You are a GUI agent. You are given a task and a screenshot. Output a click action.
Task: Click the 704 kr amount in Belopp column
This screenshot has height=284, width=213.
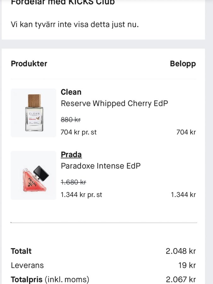186,132
